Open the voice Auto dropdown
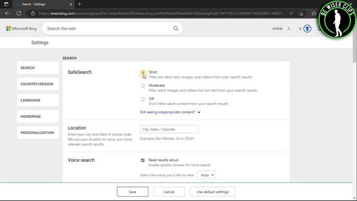 tap(206, 175)
